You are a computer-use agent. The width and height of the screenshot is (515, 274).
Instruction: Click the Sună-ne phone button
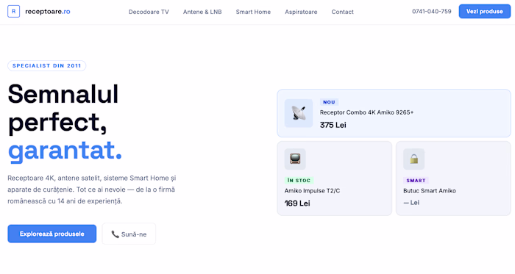[x=129, y=234]
